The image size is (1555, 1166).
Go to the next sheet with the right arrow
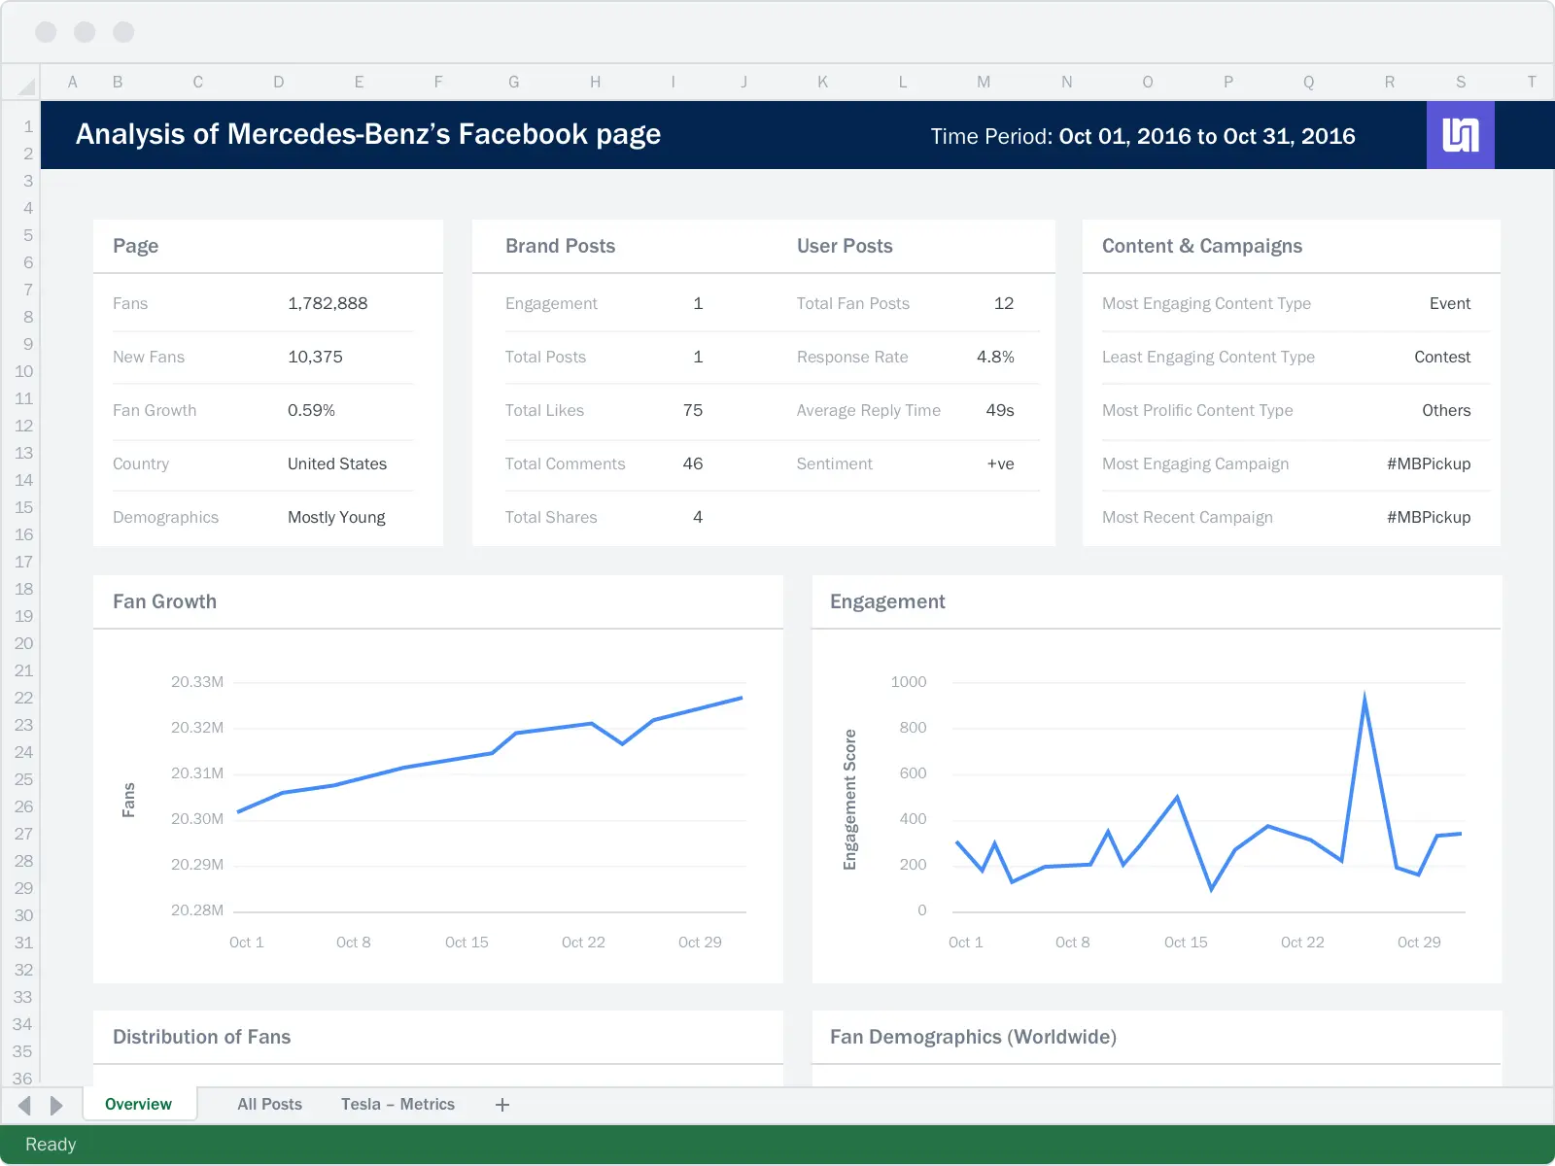pos(56,1105)
